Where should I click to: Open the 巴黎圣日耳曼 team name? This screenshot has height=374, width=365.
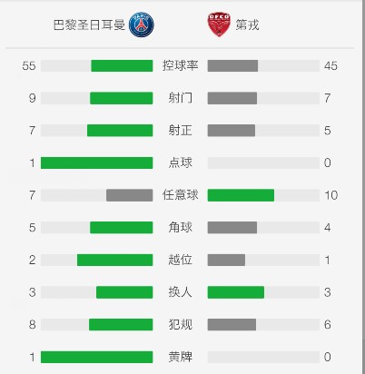(89, 25)
